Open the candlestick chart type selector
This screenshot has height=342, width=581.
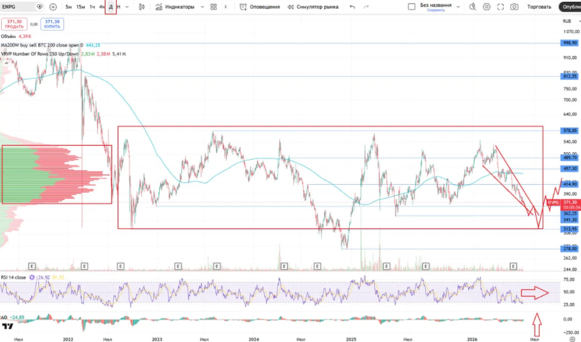click(142, 6)
